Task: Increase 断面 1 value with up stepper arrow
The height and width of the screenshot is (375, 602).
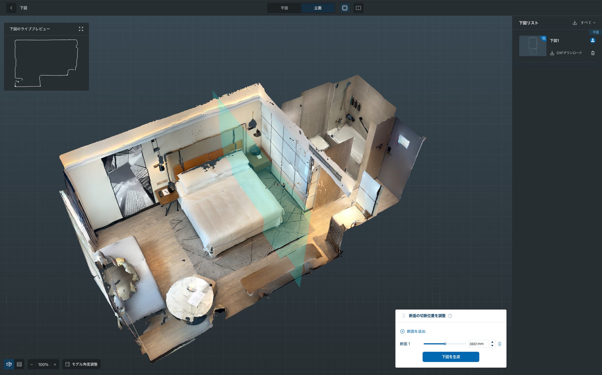Action: [492, 342]
